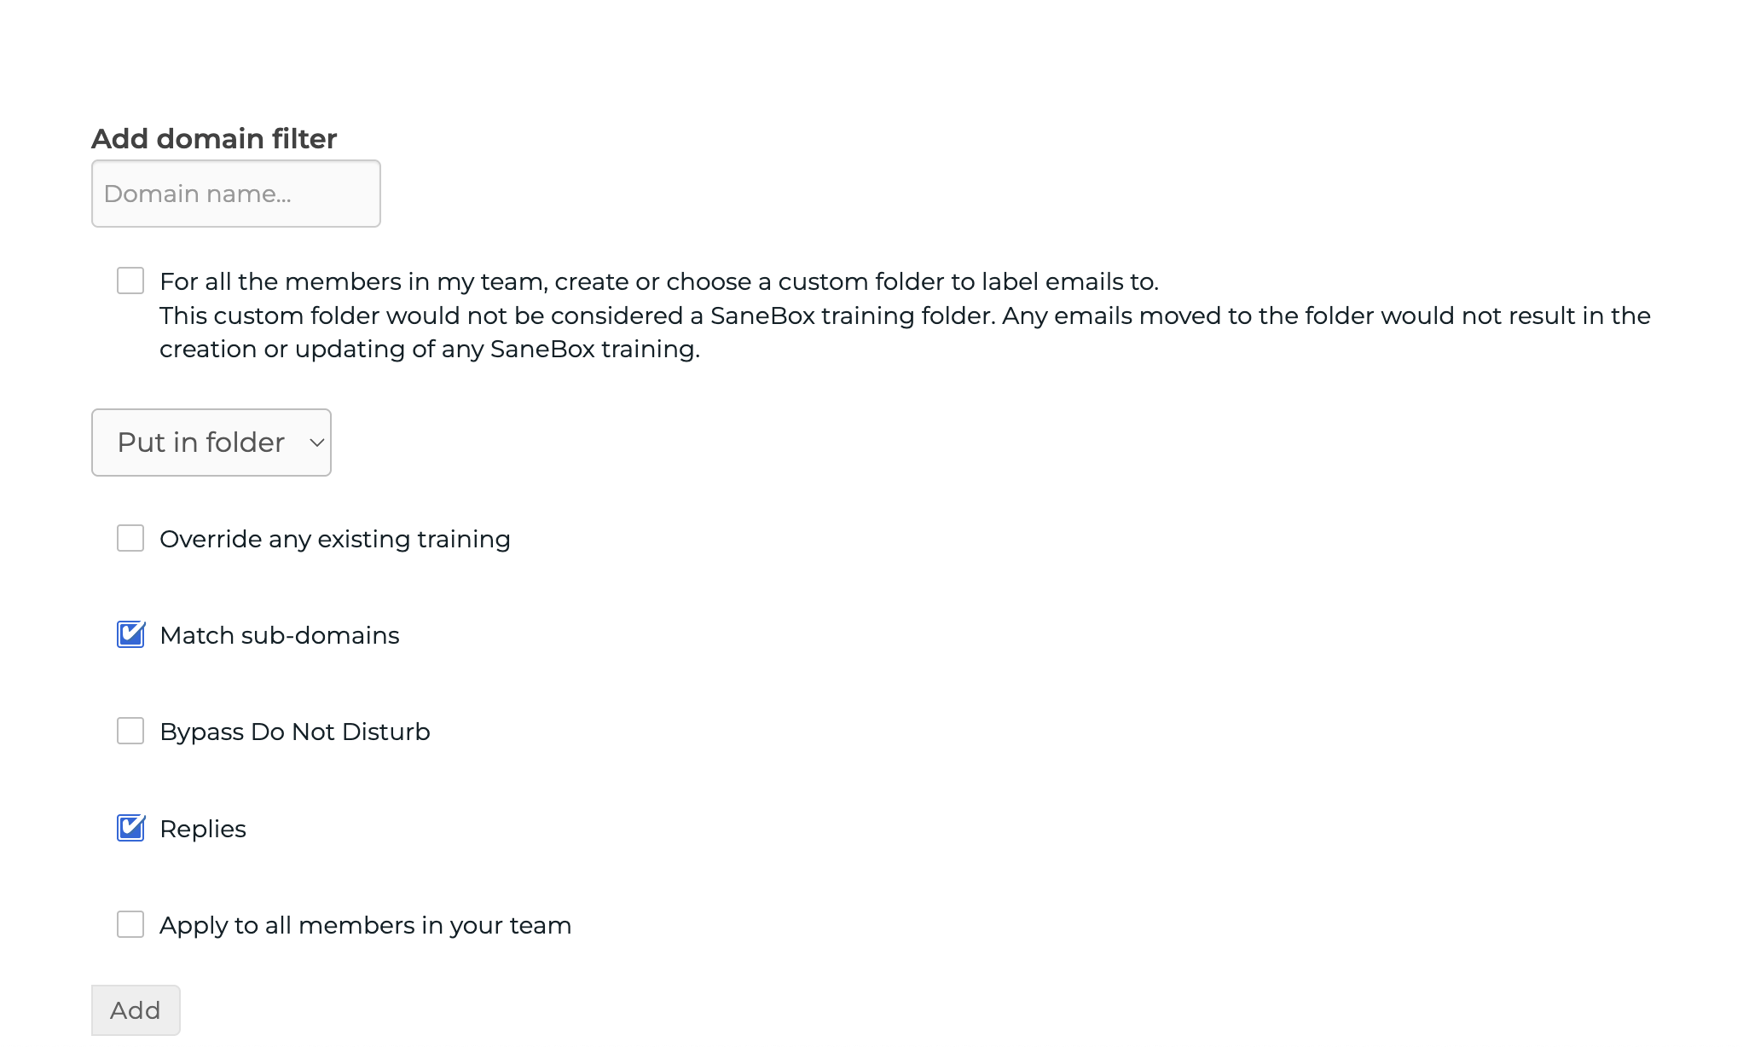Screen dimensions: 1743x1047
Task: Enable the custom folder for team checkbox
Action: pos(130,281)
